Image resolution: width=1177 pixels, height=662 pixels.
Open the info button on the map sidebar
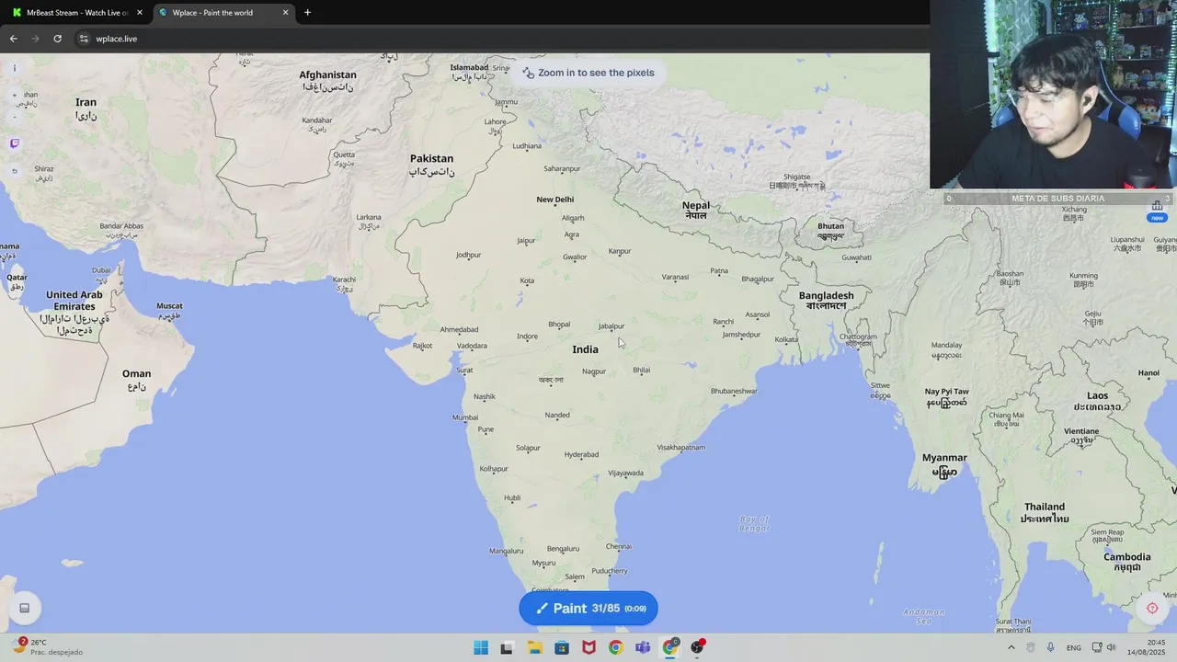tap(14, 68)
